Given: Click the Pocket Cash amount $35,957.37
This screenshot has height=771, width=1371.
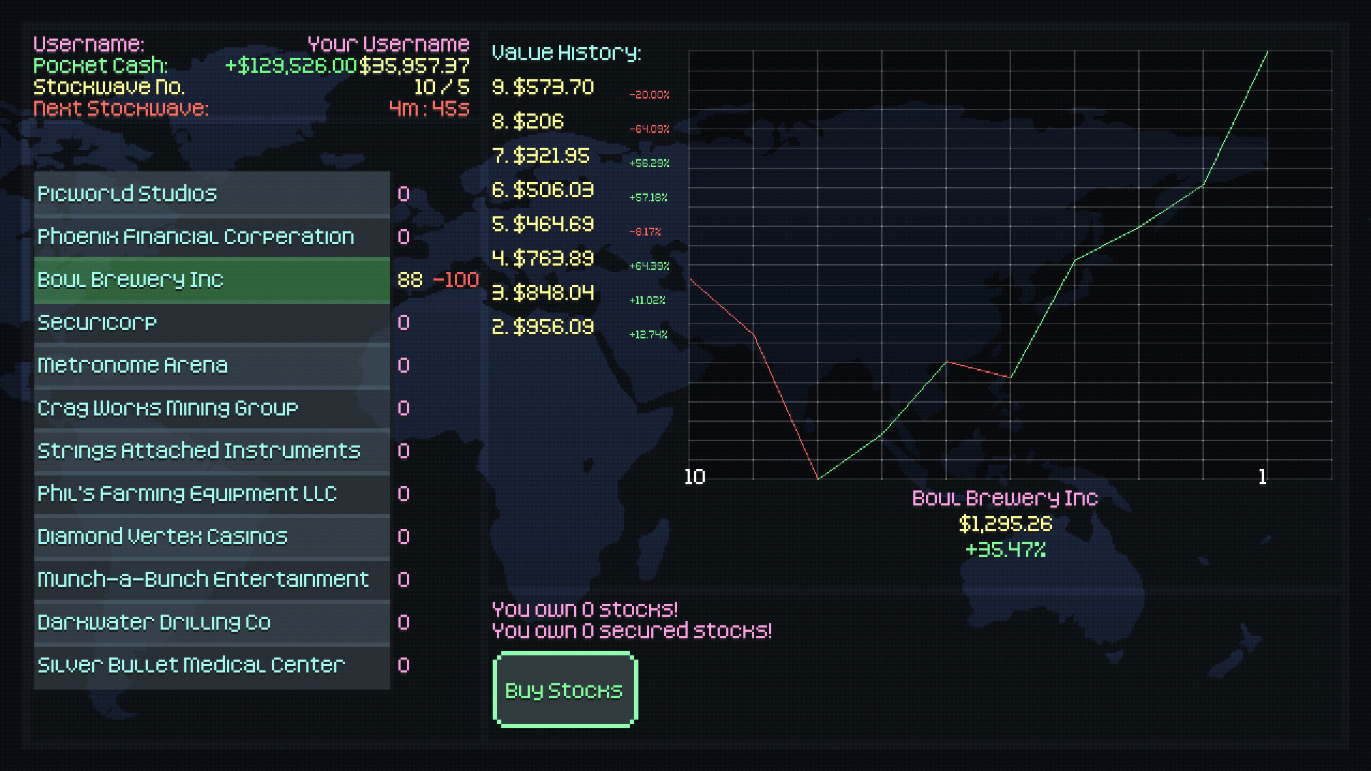Looking at the screenshot, I should (414, 66).
